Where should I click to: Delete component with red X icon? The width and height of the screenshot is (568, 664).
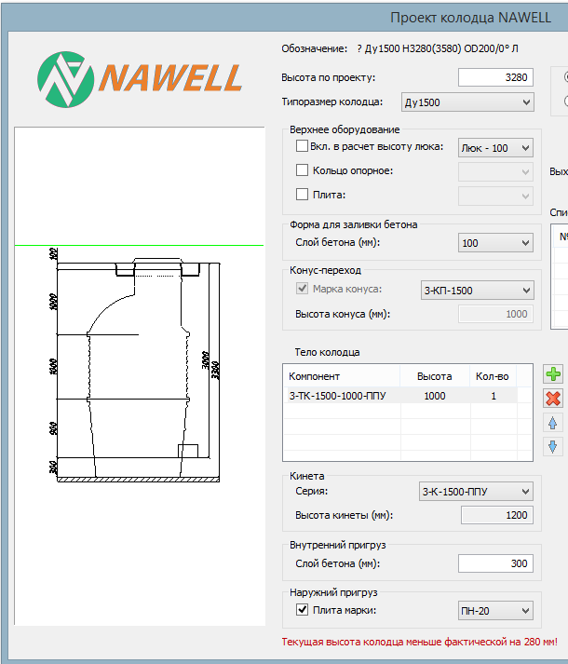(x=553, y=399)
